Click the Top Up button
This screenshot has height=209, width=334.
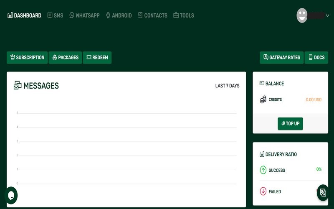point(290,124)
